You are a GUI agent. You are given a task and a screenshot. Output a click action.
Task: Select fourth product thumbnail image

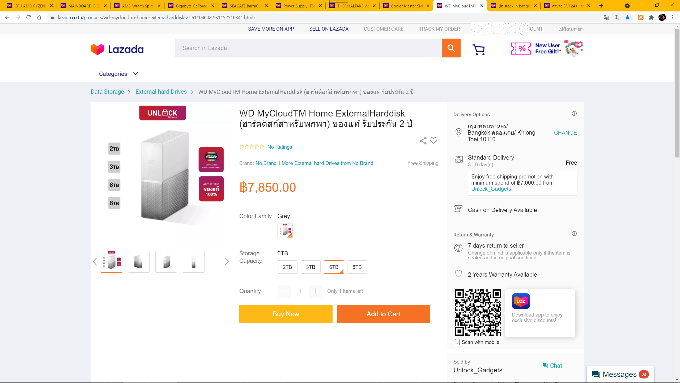(x=194, y=262)
